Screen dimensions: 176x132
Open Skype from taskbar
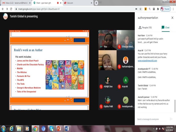[x=51, y=129]
